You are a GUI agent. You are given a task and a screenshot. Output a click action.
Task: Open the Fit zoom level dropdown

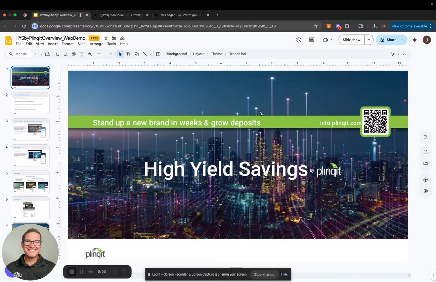(x=104, y=54)
